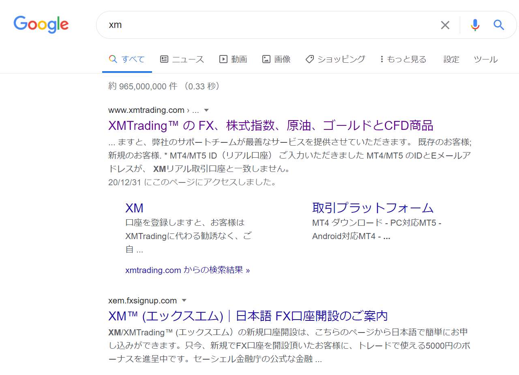Expand options for the xmtrading.com result
Screen dimensions: 519x375
coord(206,110)
